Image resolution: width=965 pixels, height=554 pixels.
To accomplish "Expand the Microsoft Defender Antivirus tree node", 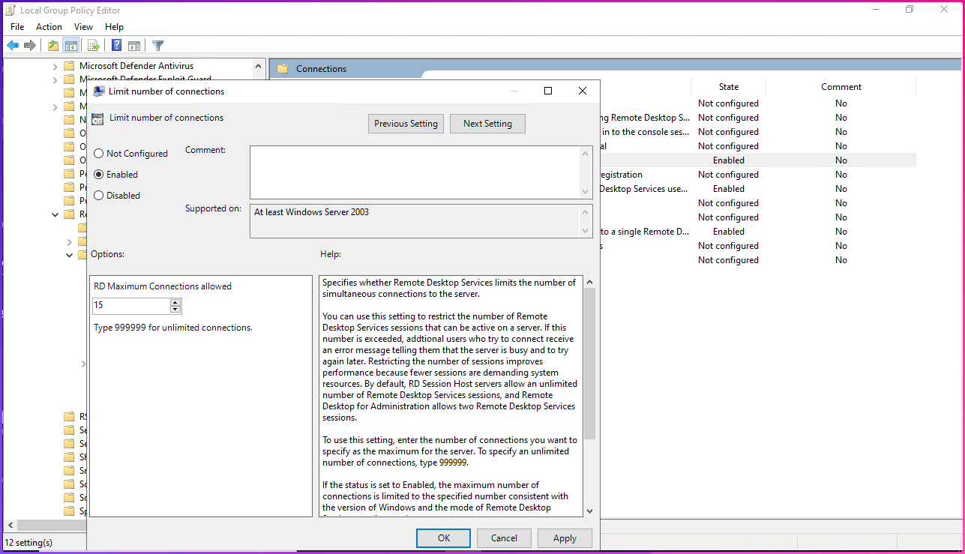I will coord(55,66).
